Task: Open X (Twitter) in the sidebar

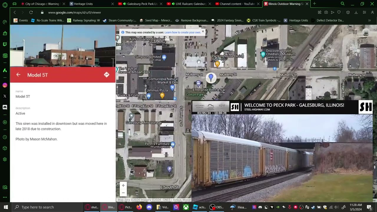Action: tap(5, 96)
